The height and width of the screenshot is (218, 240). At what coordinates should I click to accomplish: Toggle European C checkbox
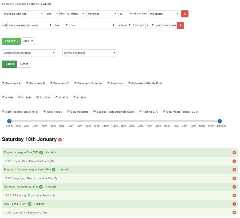click(51, 83)
